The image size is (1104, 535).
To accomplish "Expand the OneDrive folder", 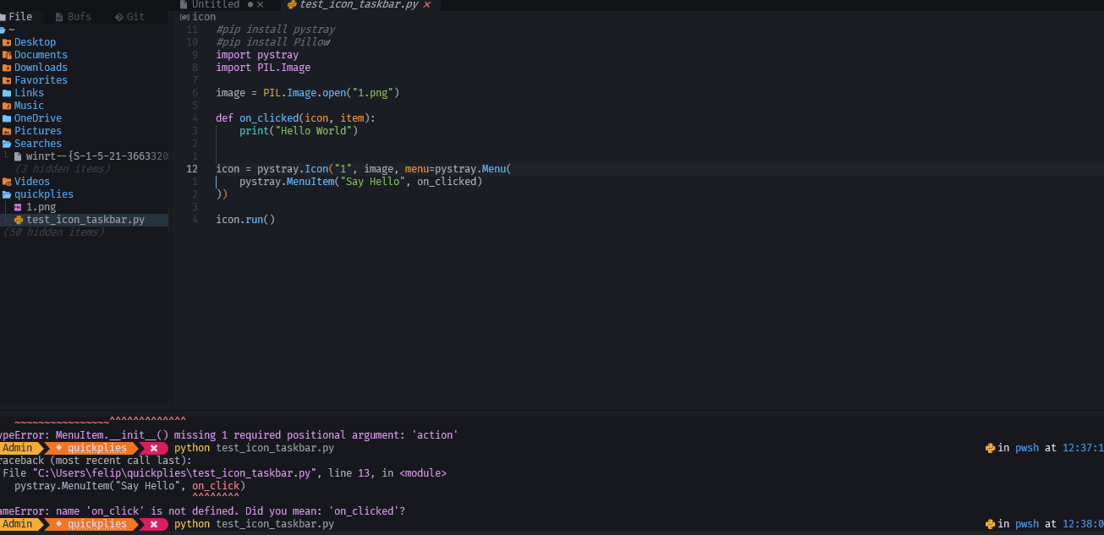I will (37, 118).
